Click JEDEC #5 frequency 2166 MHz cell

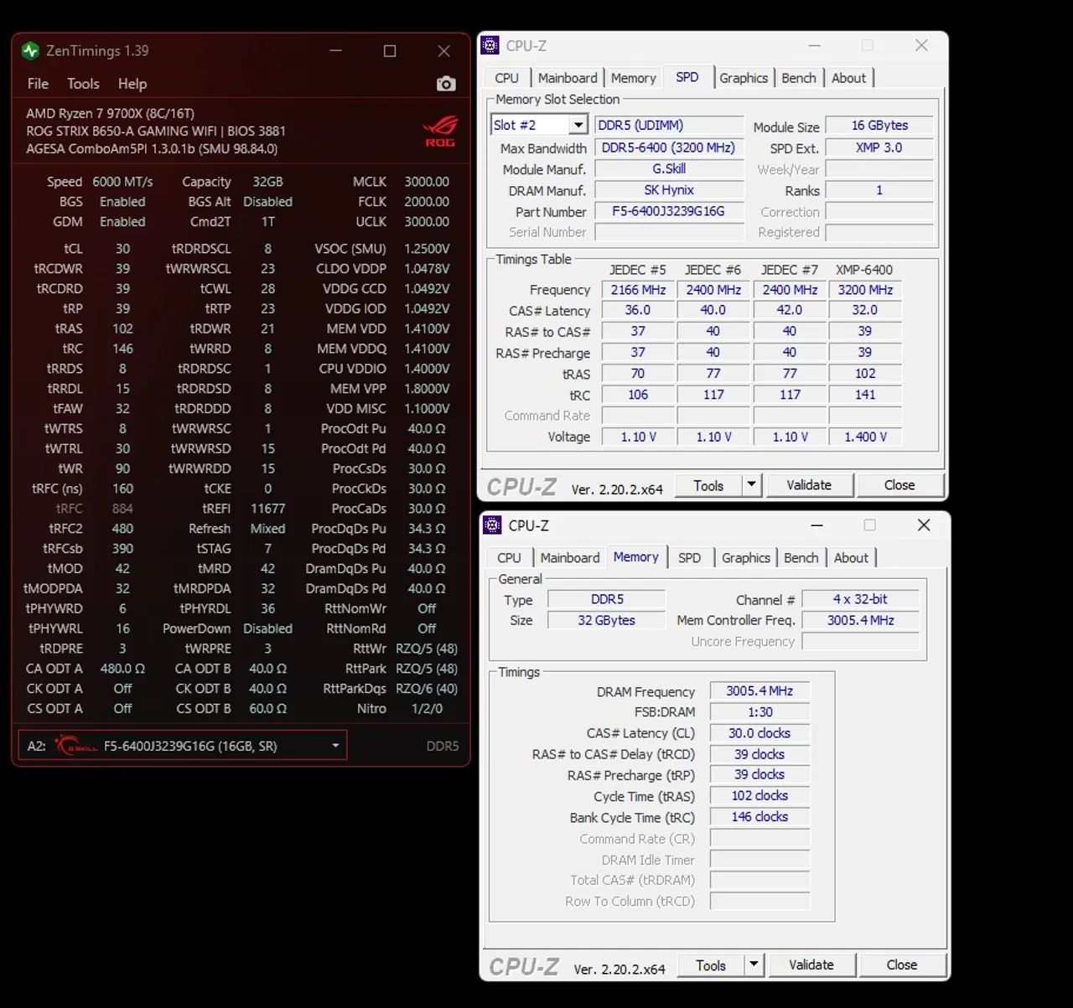pyautogui.click(x=638, y=290)
